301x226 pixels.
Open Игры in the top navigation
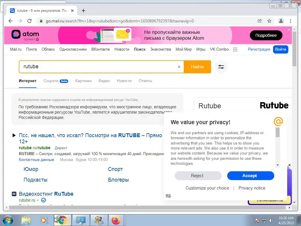click(201, 49)
